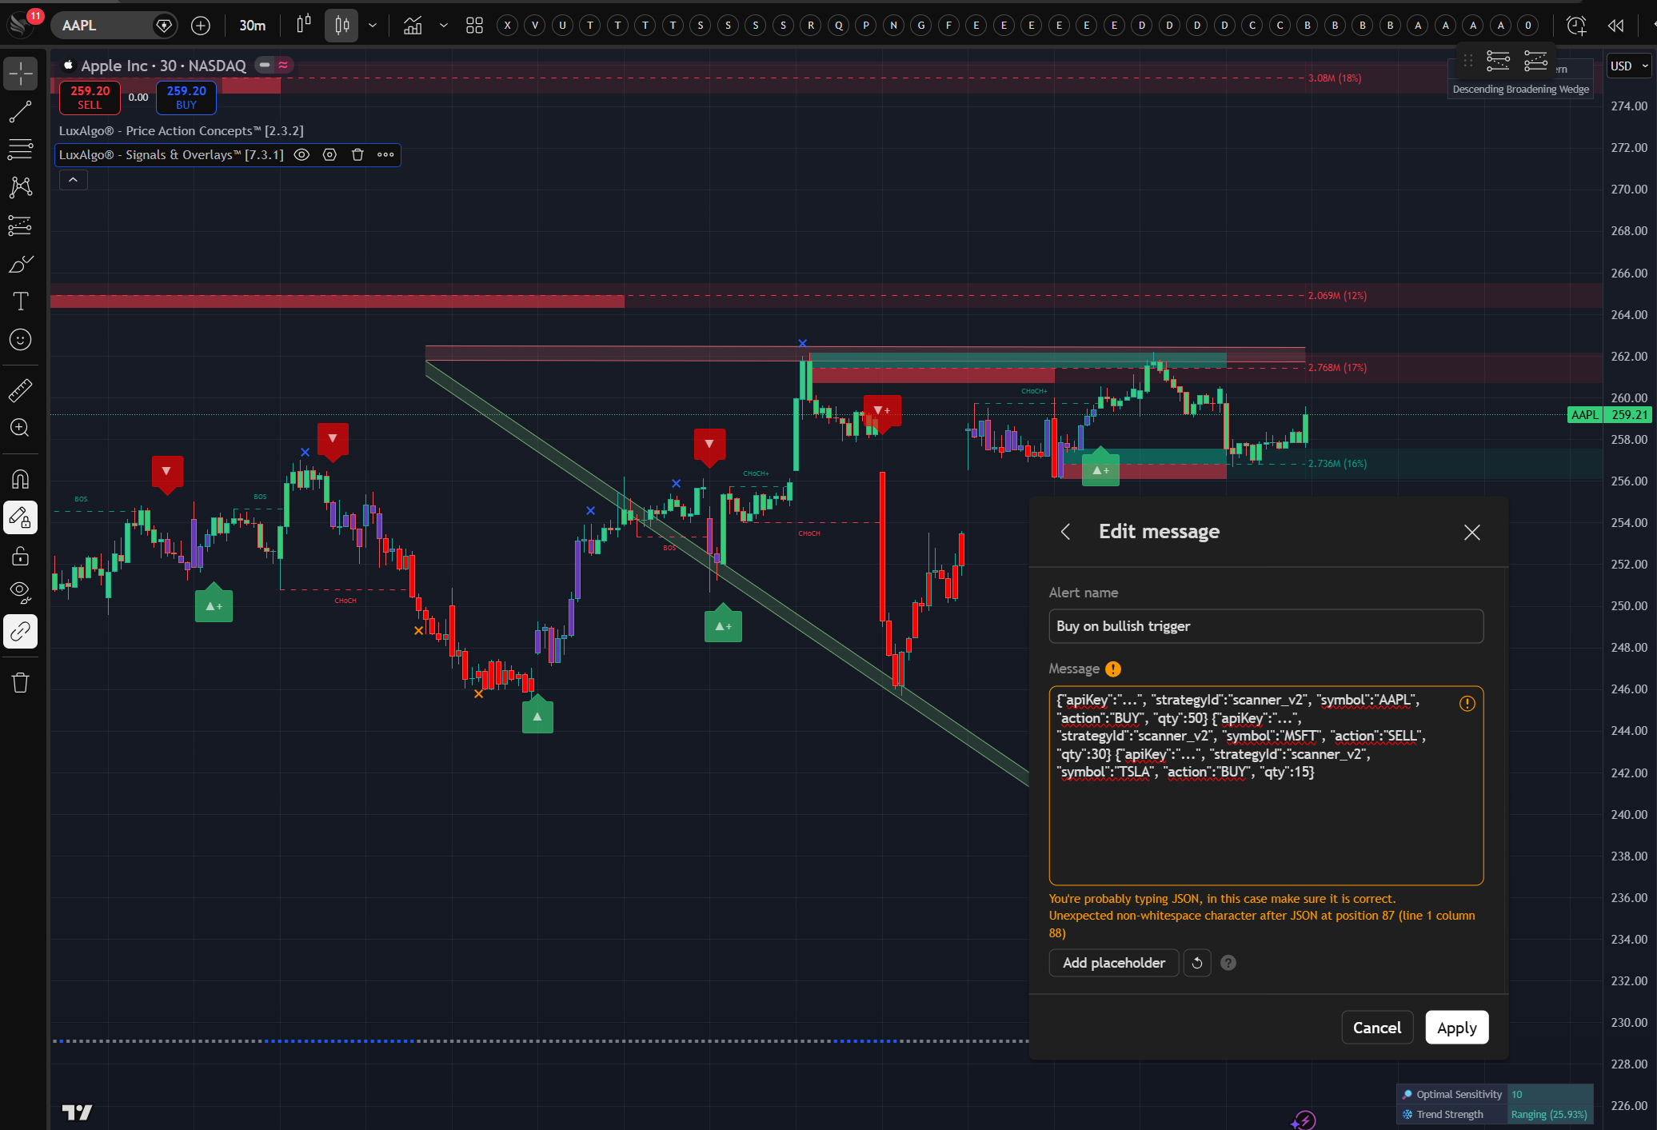This screenshot has width=1657, height=1130.
Task: Open the emoji and icons tool
Action: [21, 340]
